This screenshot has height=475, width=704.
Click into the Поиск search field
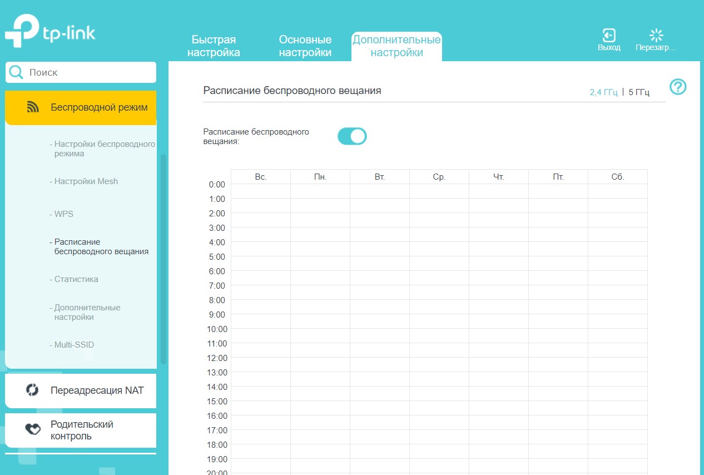pos(89,72)
